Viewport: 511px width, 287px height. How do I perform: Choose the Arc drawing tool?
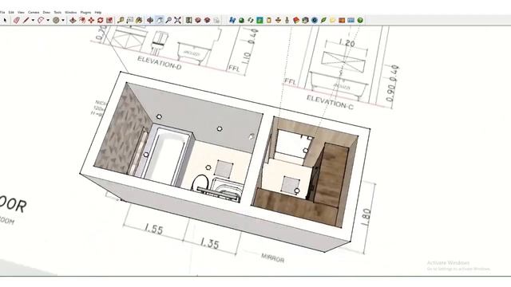pyautogui.click(x=41, y=20)
